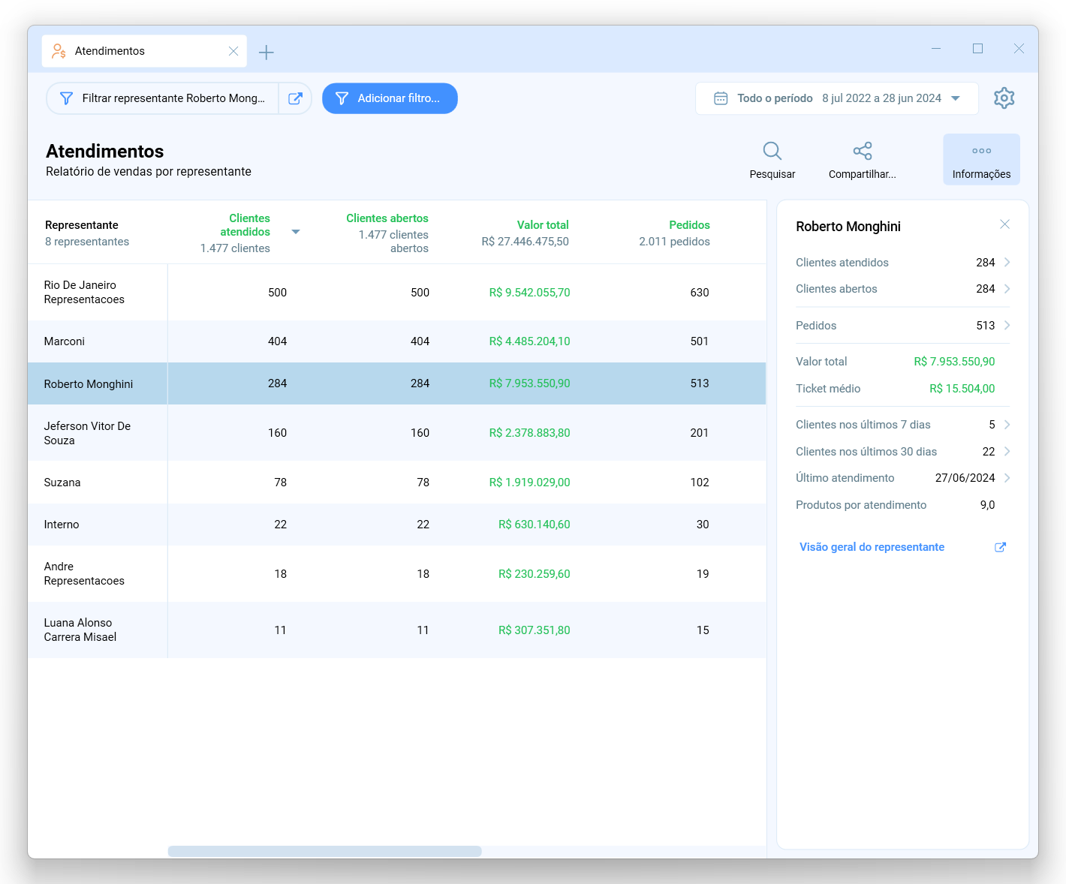Screen dimensions: 1066x884
Task: Click pedidos count 501
Action: 700,341
